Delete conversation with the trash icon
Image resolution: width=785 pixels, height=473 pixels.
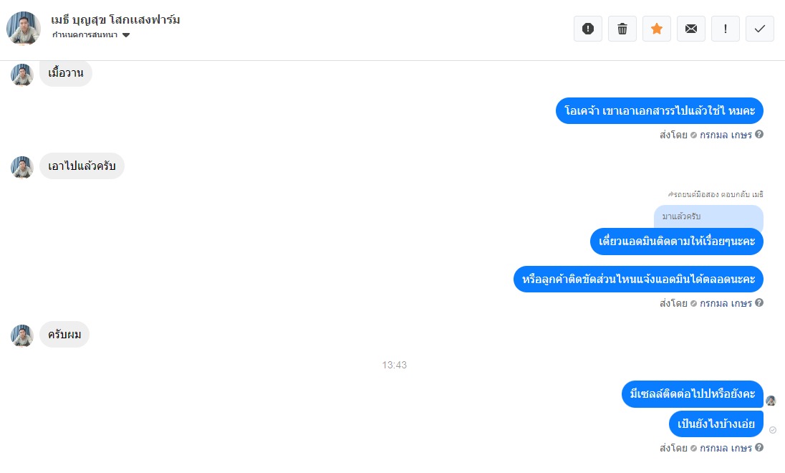(x=622, y=29)
